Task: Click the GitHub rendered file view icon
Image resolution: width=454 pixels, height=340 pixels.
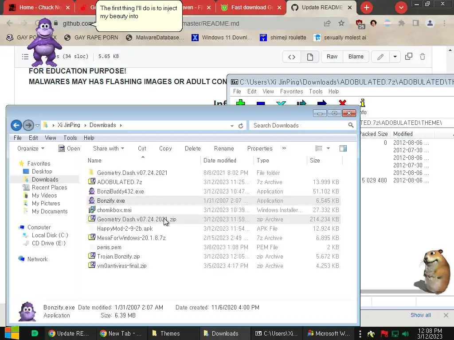Action: [x=310, y=57]
